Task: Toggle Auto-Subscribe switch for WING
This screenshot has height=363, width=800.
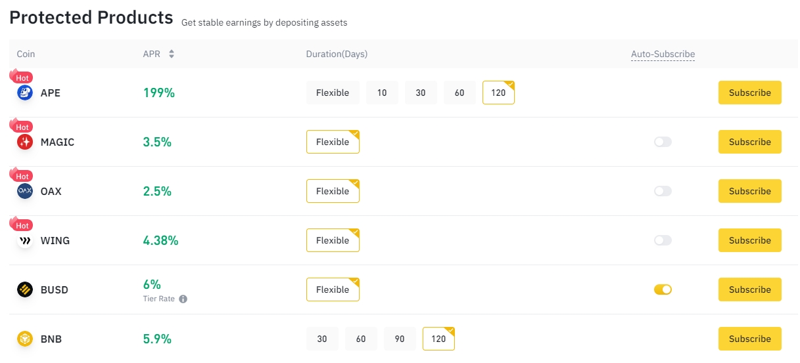Action: click(x=663, y=240)
